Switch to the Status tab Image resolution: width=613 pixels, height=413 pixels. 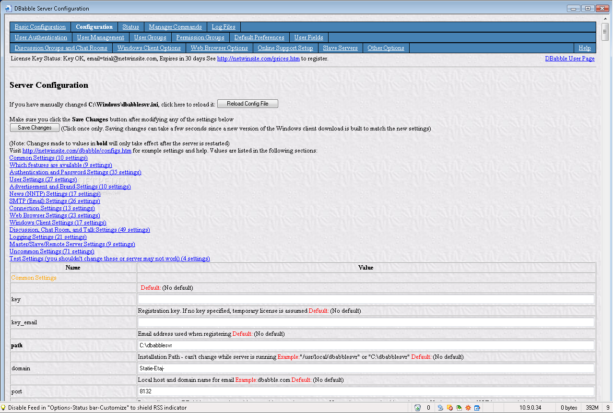130,27
